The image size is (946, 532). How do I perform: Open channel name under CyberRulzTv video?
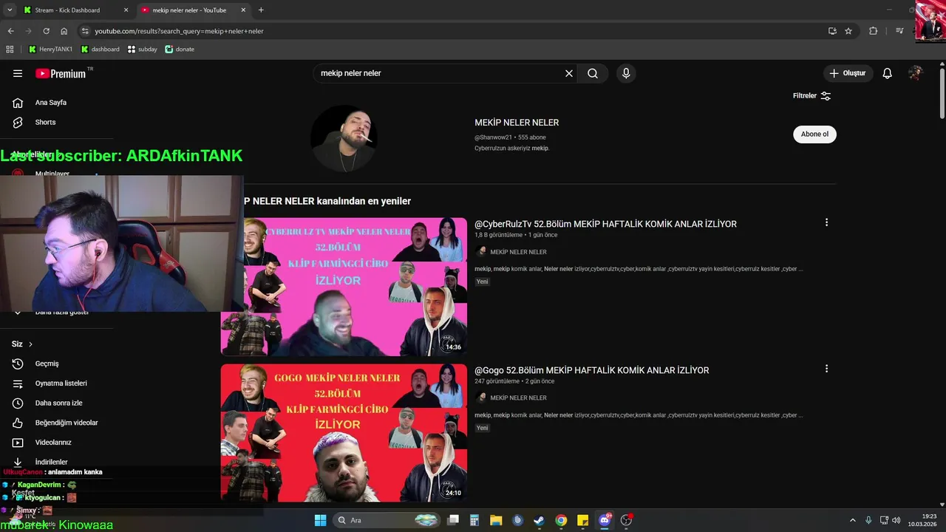pos(518,252)
